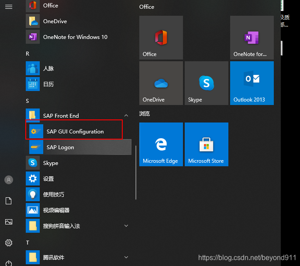Open the 设置 Settings app icon
Image resolution: width=300 pixels, height=266 pixels.
click(33, 178)
